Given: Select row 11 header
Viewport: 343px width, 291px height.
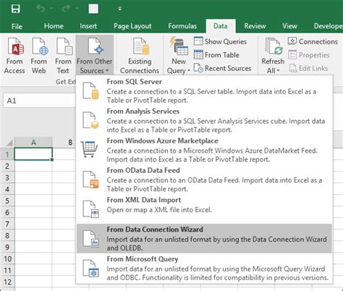Looking at the screenshot, I should (7, 270).
